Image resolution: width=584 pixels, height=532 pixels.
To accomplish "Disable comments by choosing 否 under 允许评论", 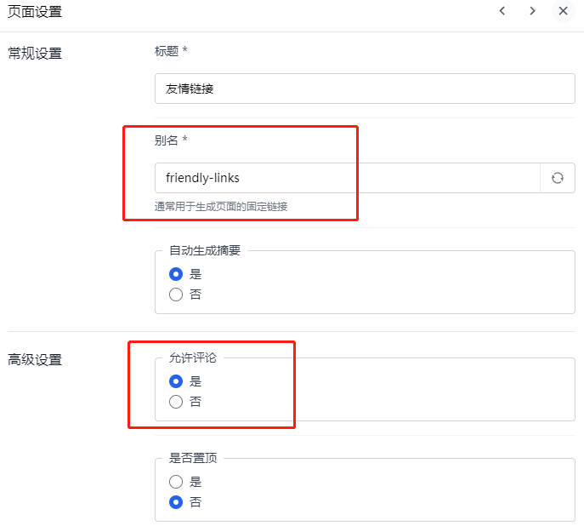I will click(176, 402).
